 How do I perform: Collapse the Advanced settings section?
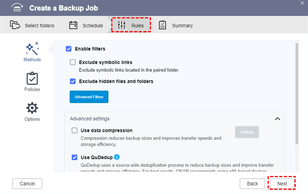coord(277,119)
